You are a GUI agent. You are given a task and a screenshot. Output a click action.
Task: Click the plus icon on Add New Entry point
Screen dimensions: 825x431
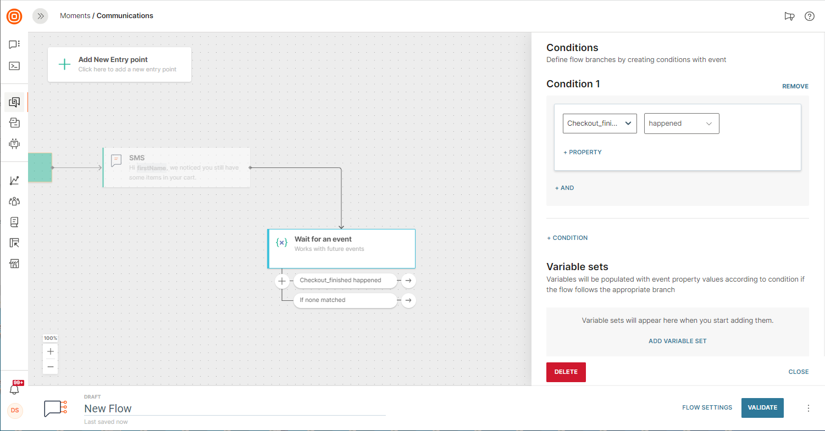[64, 64]
